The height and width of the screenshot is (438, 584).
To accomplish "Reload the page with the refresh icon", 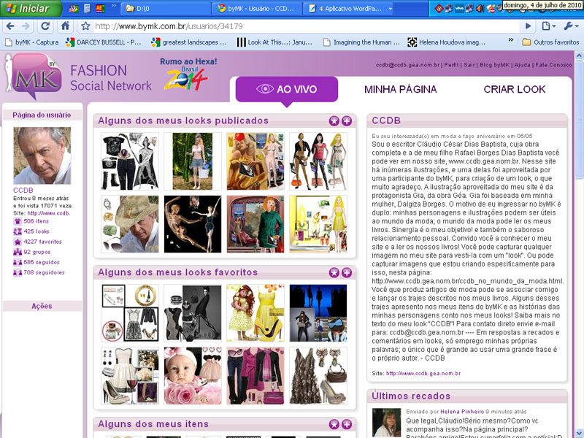I will tap(45, 26).
